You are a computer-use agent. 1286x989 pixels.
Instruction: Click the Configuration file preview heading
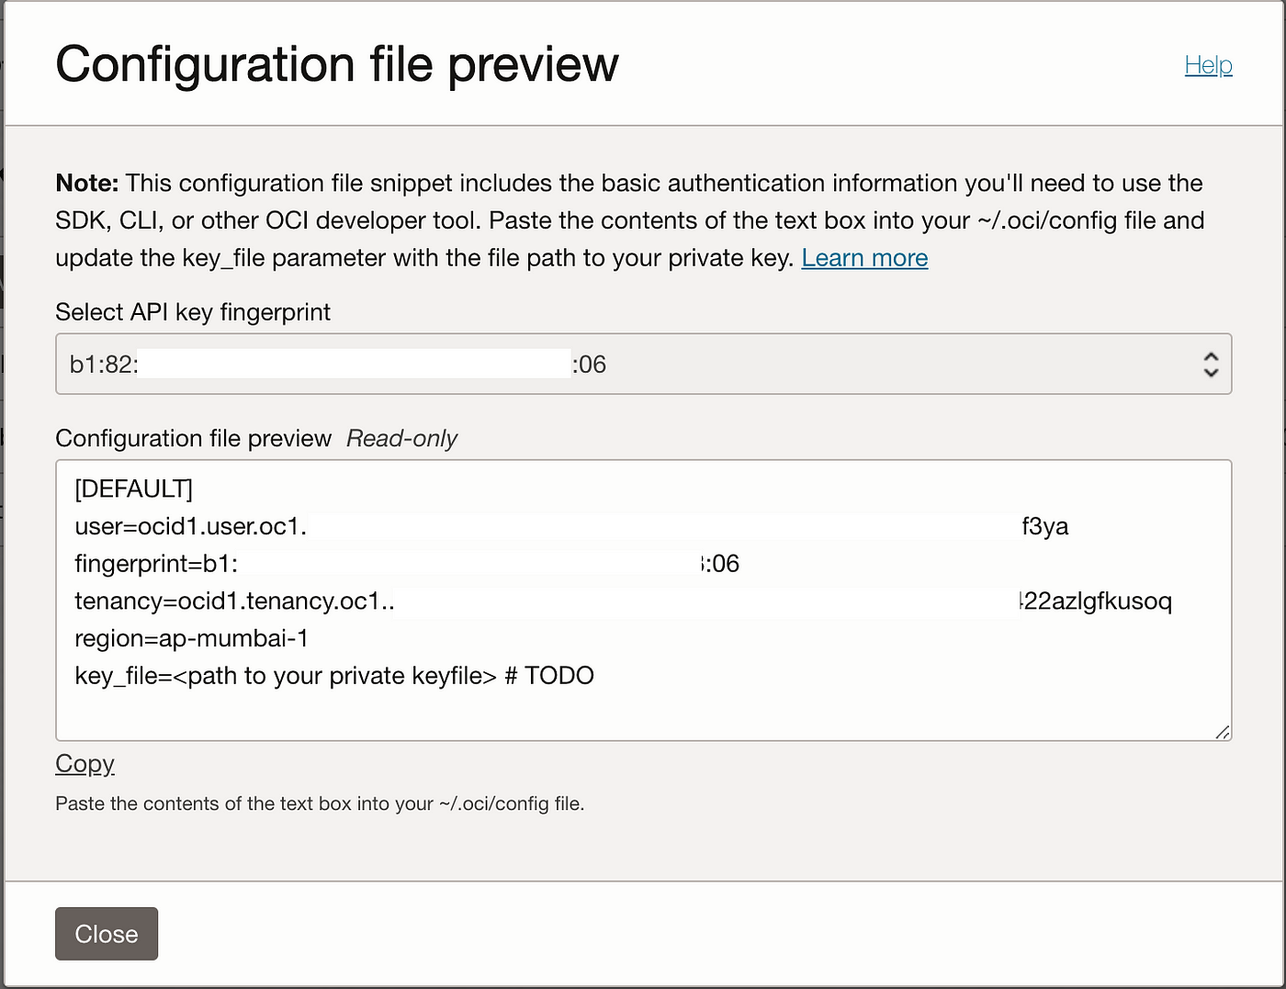click(x=336, y=64)
